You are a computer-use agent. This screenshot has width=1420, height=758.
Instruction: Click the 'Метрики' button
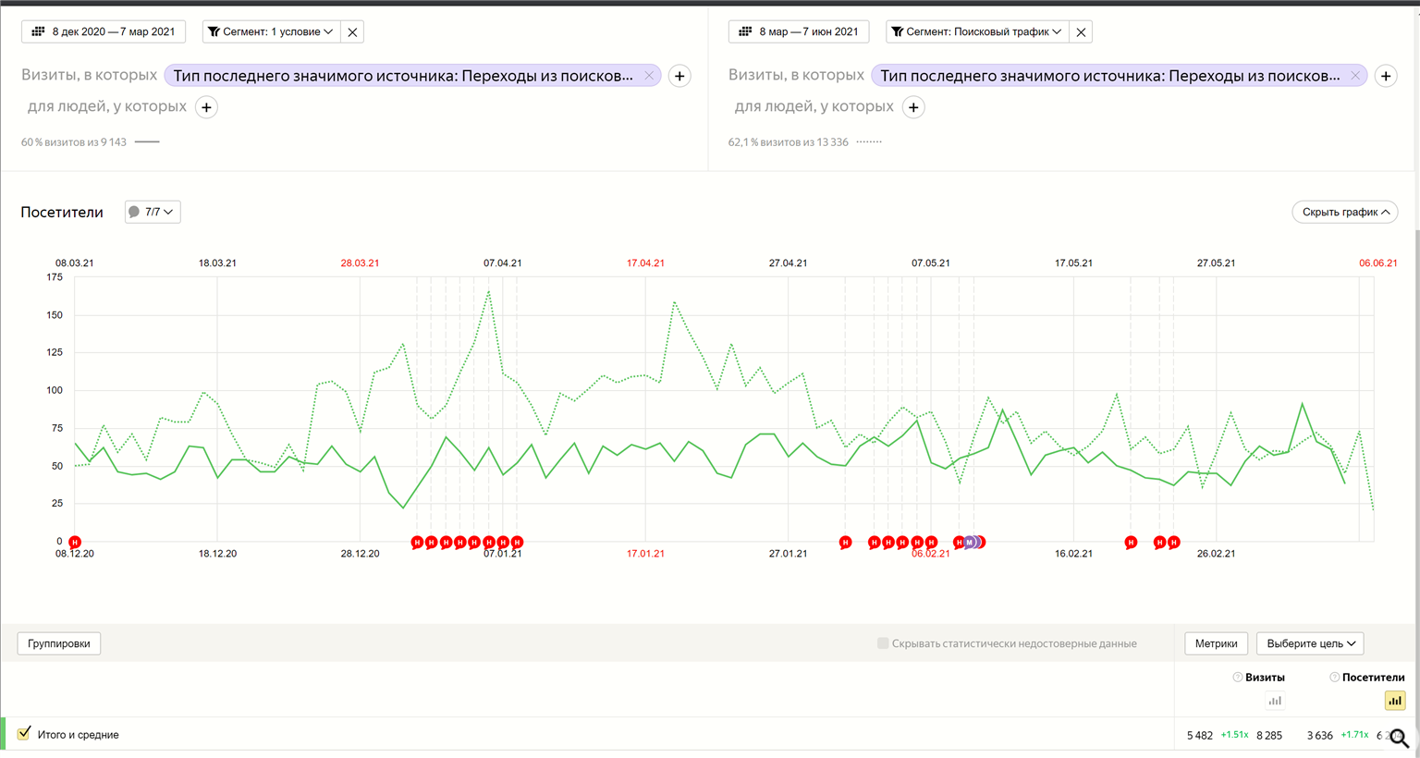1216,643
